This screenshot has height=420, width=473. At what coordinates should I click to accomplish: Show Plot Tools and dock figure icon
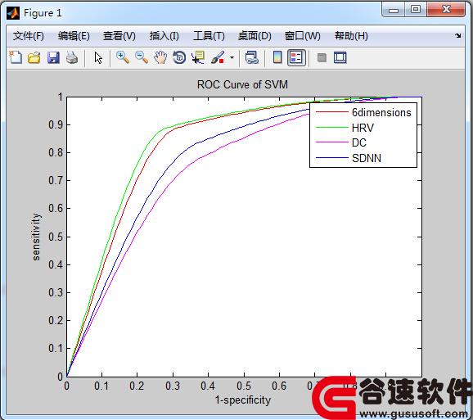[340, 57]
